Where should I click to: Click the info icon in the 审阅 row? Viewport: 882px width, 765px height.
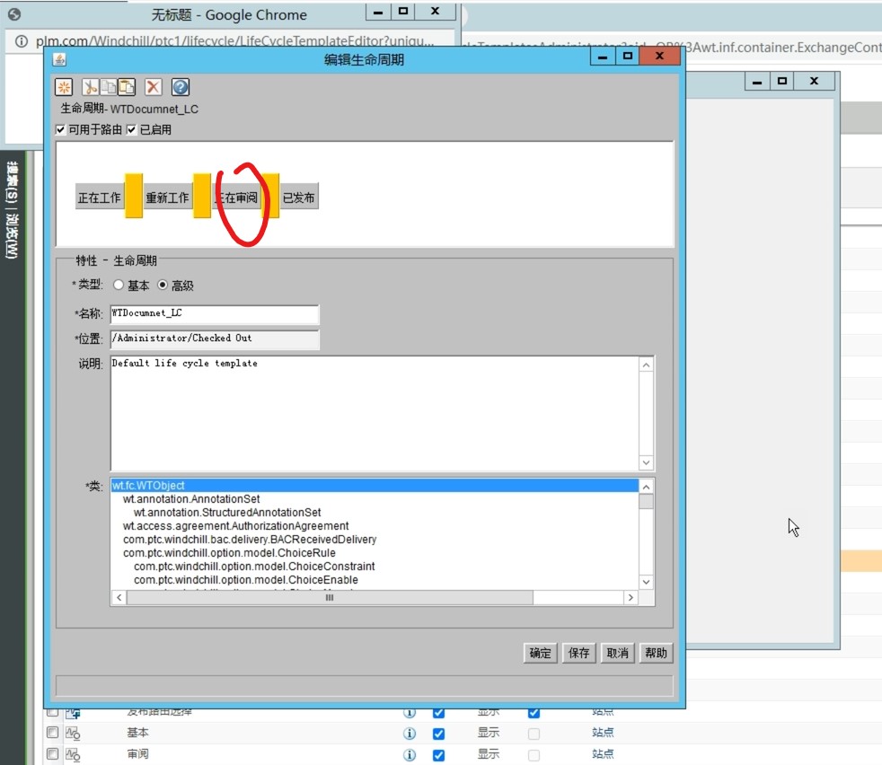tap(410, 754)
